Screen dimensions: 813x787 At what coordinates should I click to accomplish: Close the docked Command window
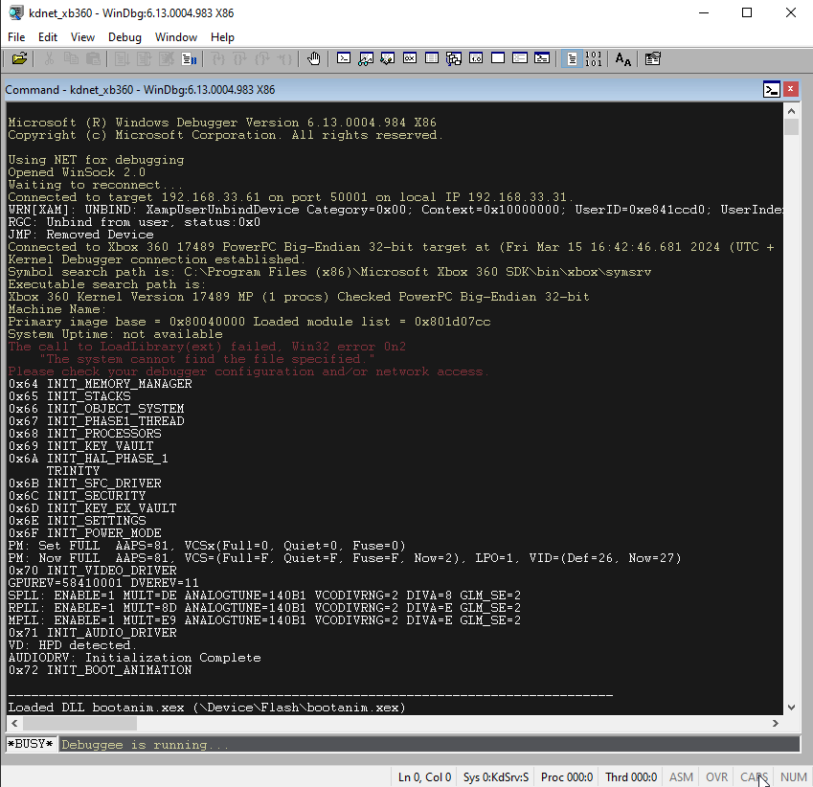[790, 89]
